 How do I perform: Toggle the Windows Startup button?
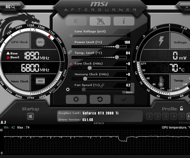tap(30, 116)
